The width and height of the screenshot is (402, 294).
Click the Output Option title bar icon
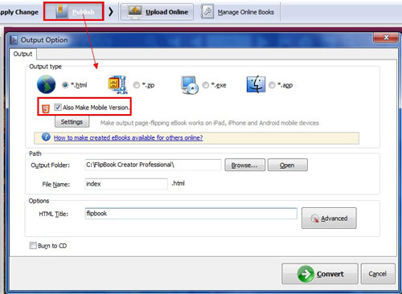(14, 40)
